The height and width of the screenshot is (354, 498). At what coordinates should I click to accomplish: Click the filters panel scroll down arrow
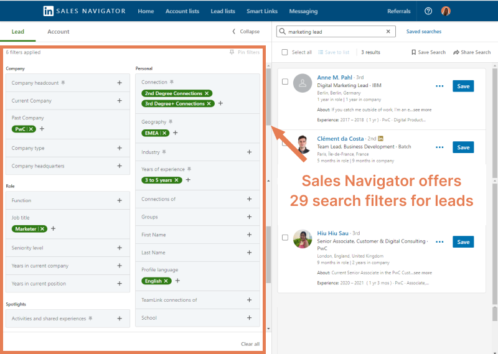tap(269, 328)
